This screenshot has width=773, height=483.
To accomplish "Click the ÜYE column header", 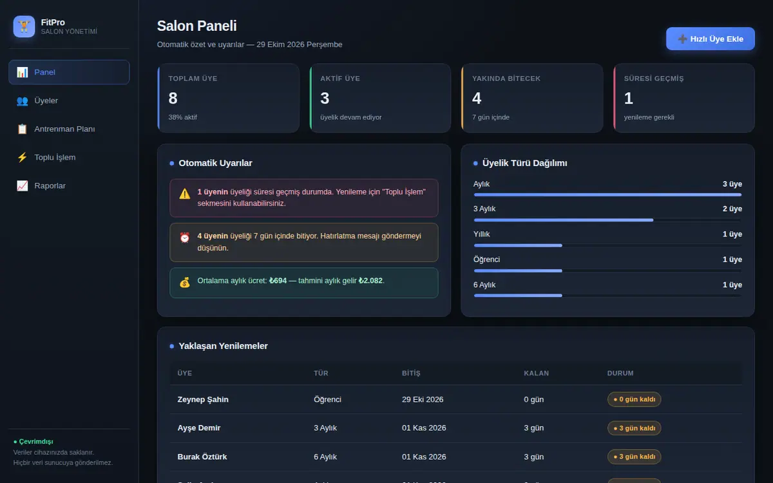I will coord(185,373).
